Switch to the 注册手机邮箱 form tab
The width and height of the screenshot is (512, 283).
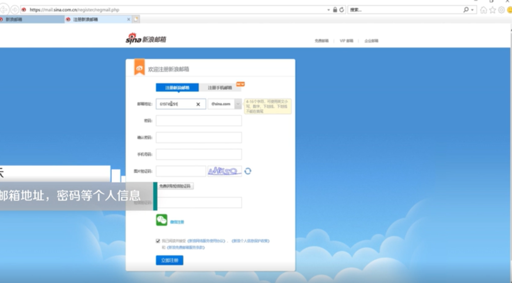tap(220, 88)
